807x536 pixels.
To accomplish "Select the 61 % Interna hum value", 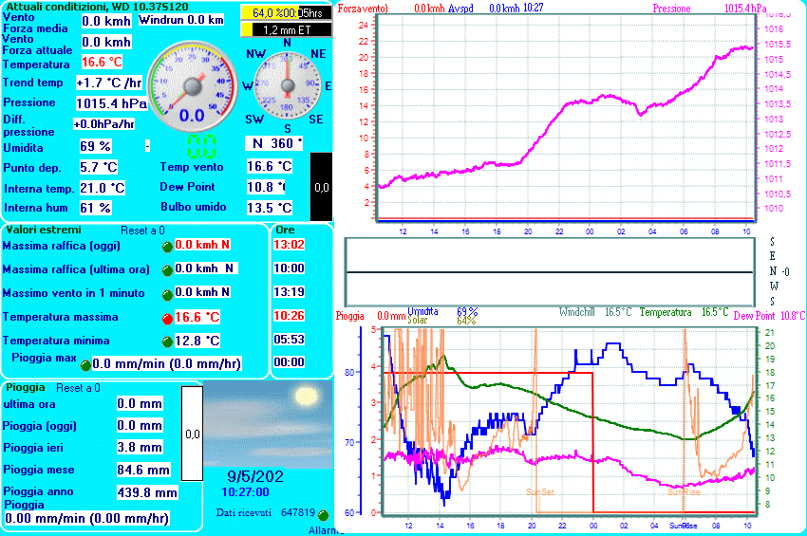I will 95,208.
